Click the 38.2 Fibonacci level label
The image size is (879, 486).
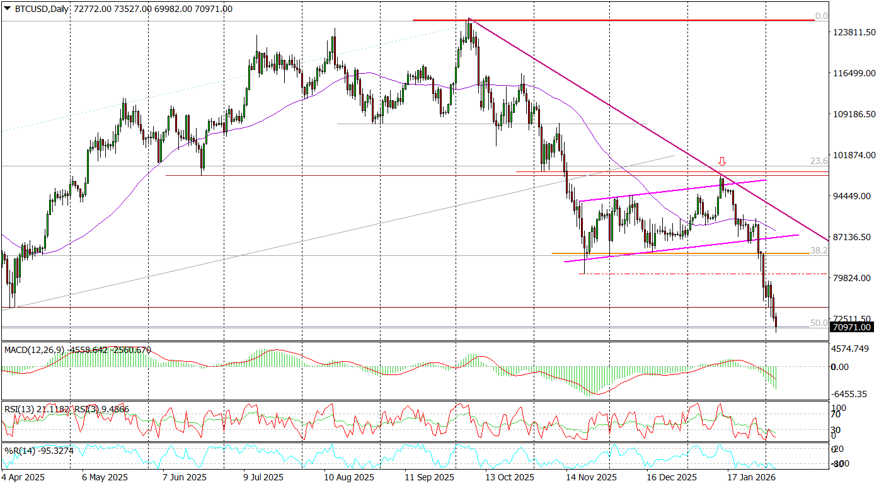click(x=819, y=250)
